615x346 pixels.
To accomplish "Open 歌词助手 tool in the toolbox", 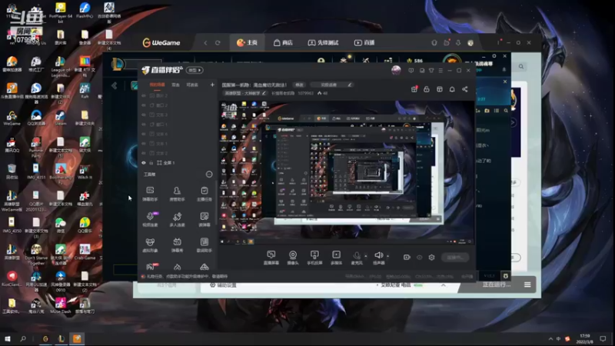I will pyautogui.click(x=204, y=245).
